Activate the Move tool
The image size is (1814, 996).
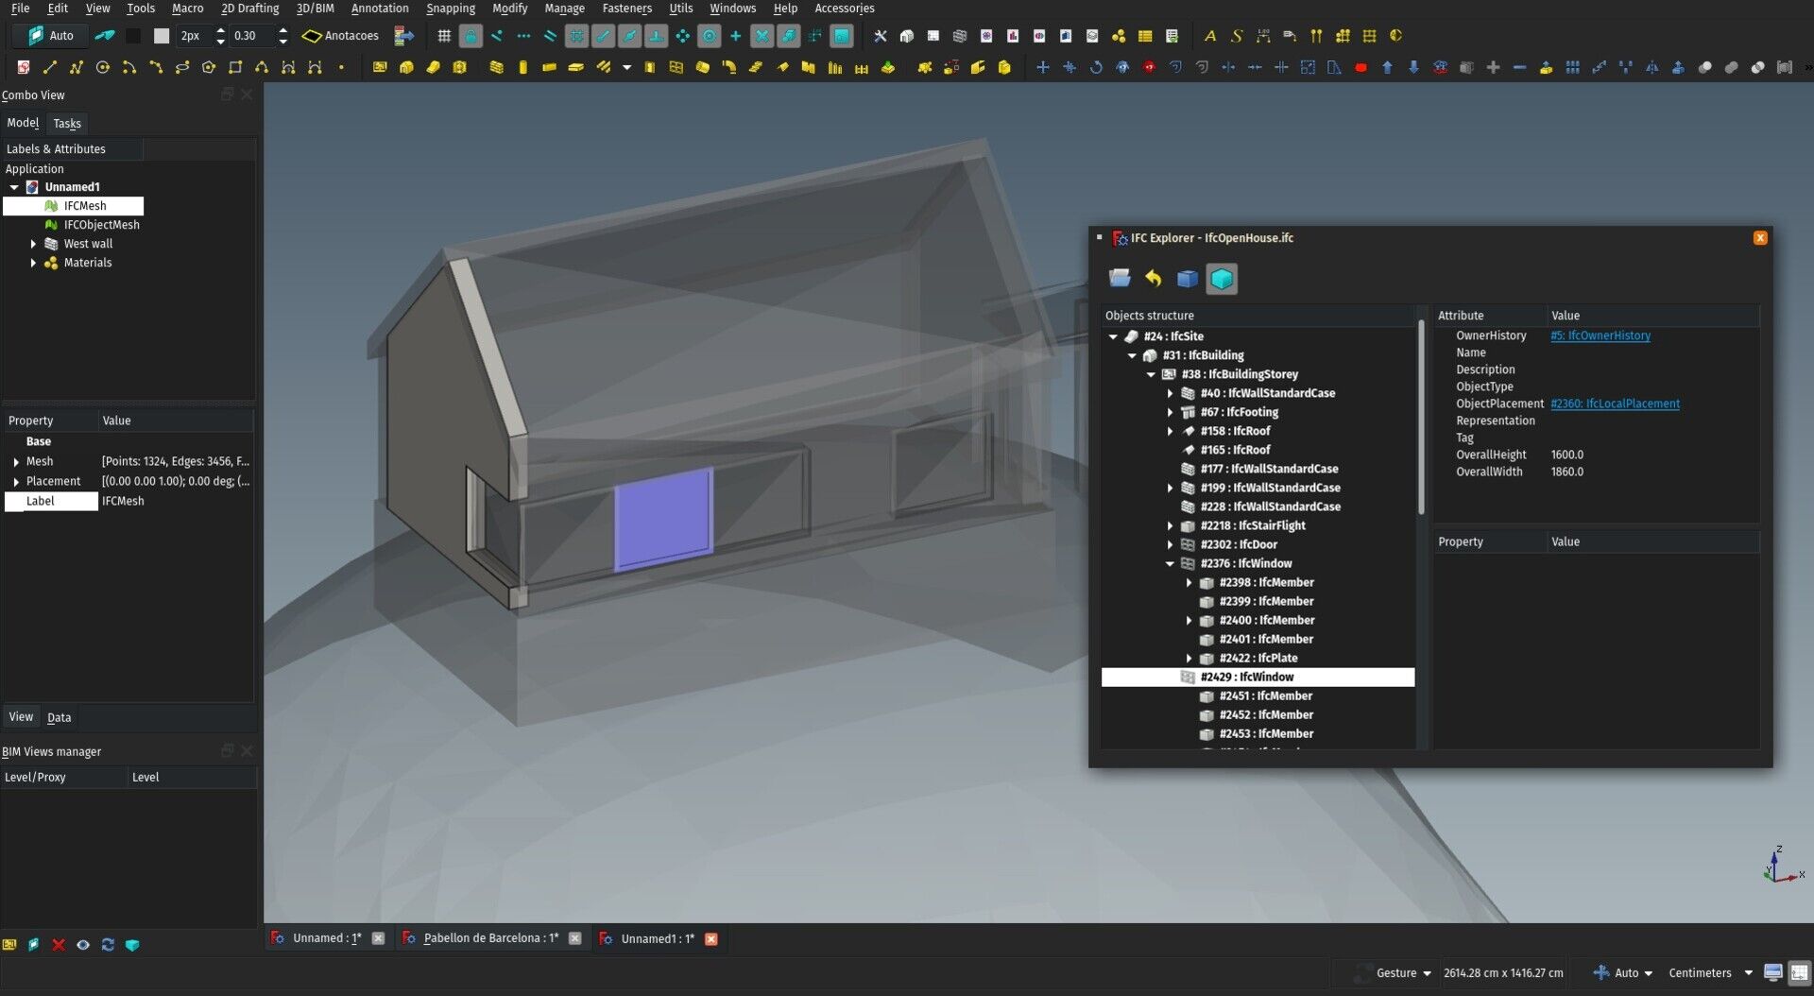pyautogui.click(x=1042, y=67)
